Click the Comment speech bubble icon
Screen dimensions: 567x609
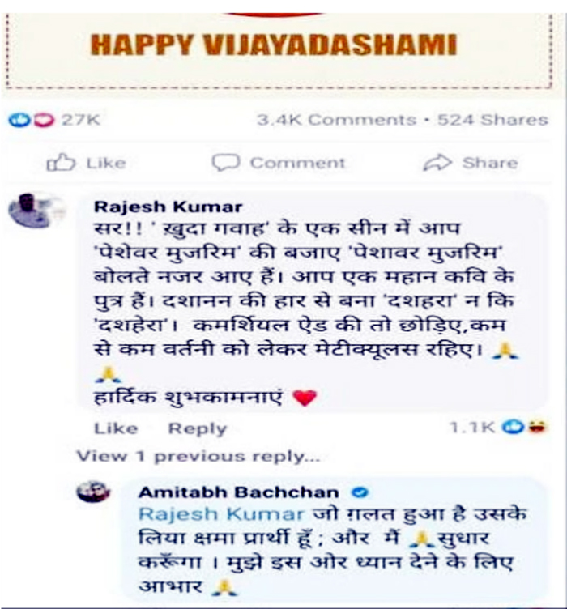coord(226,162)
